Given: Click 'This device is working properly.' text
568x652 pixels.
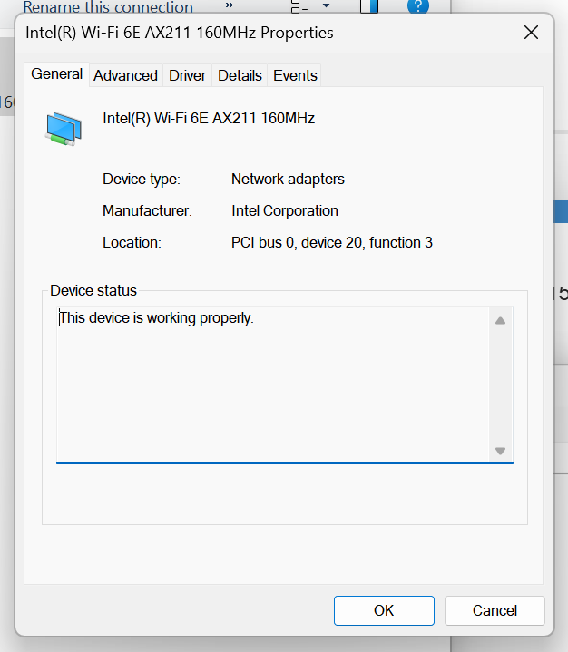Looking at the screenshot, I should pos(156,318).
